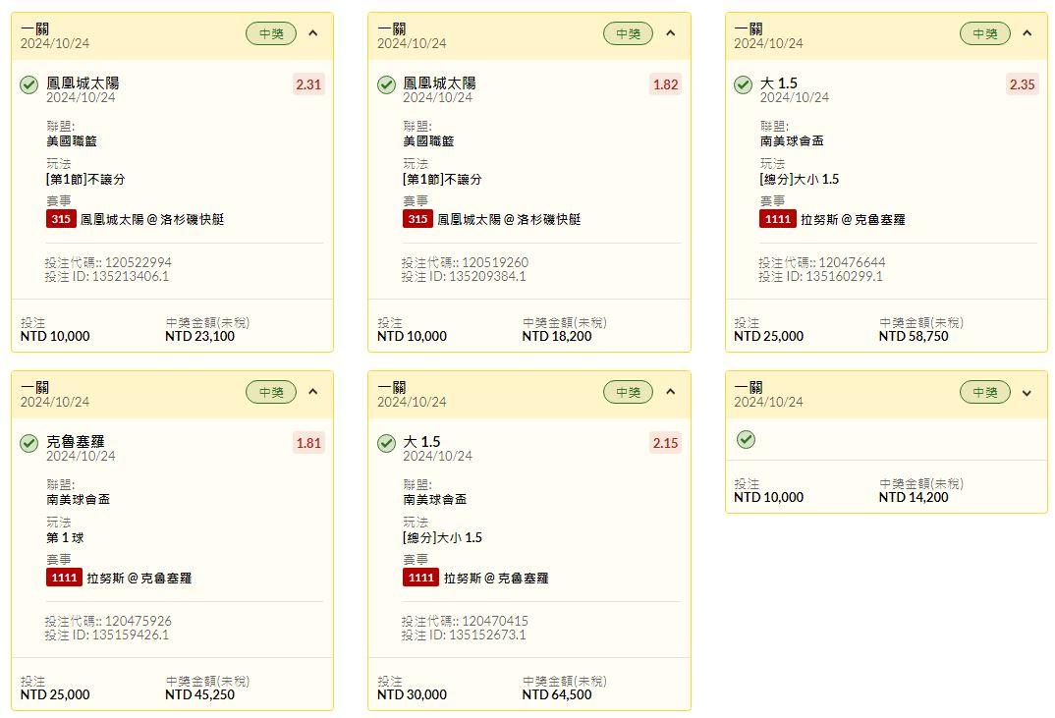Image resolution: width=1055 pixels, height=718 pixels.
Task: Click odds badge 1.81
Action: coord(308,443)
